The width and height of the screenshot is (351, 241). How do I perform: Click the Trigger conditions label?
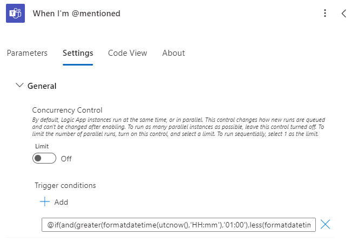pos(65,185)
